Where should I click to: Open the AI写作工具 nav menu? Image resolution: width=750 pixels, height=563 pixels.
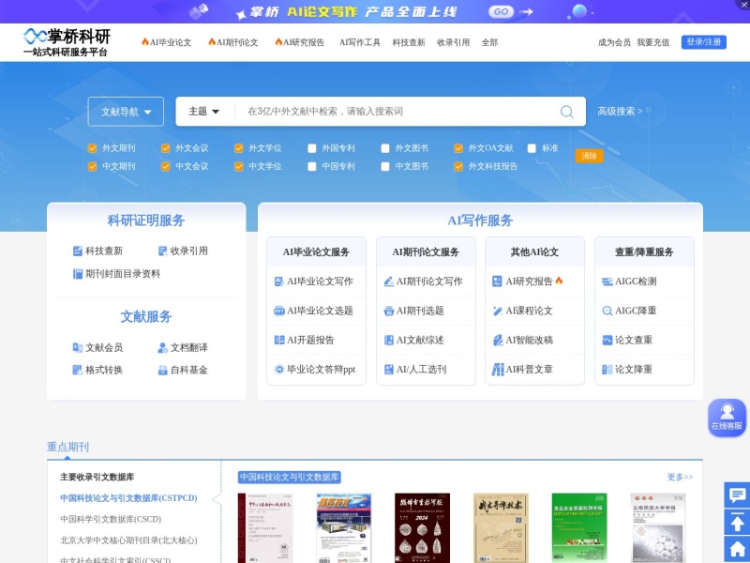(x=360, y=42)
